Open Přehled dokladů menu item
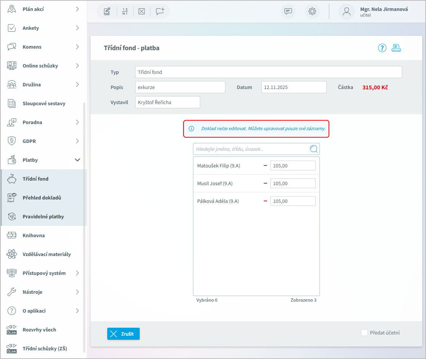 42,198
